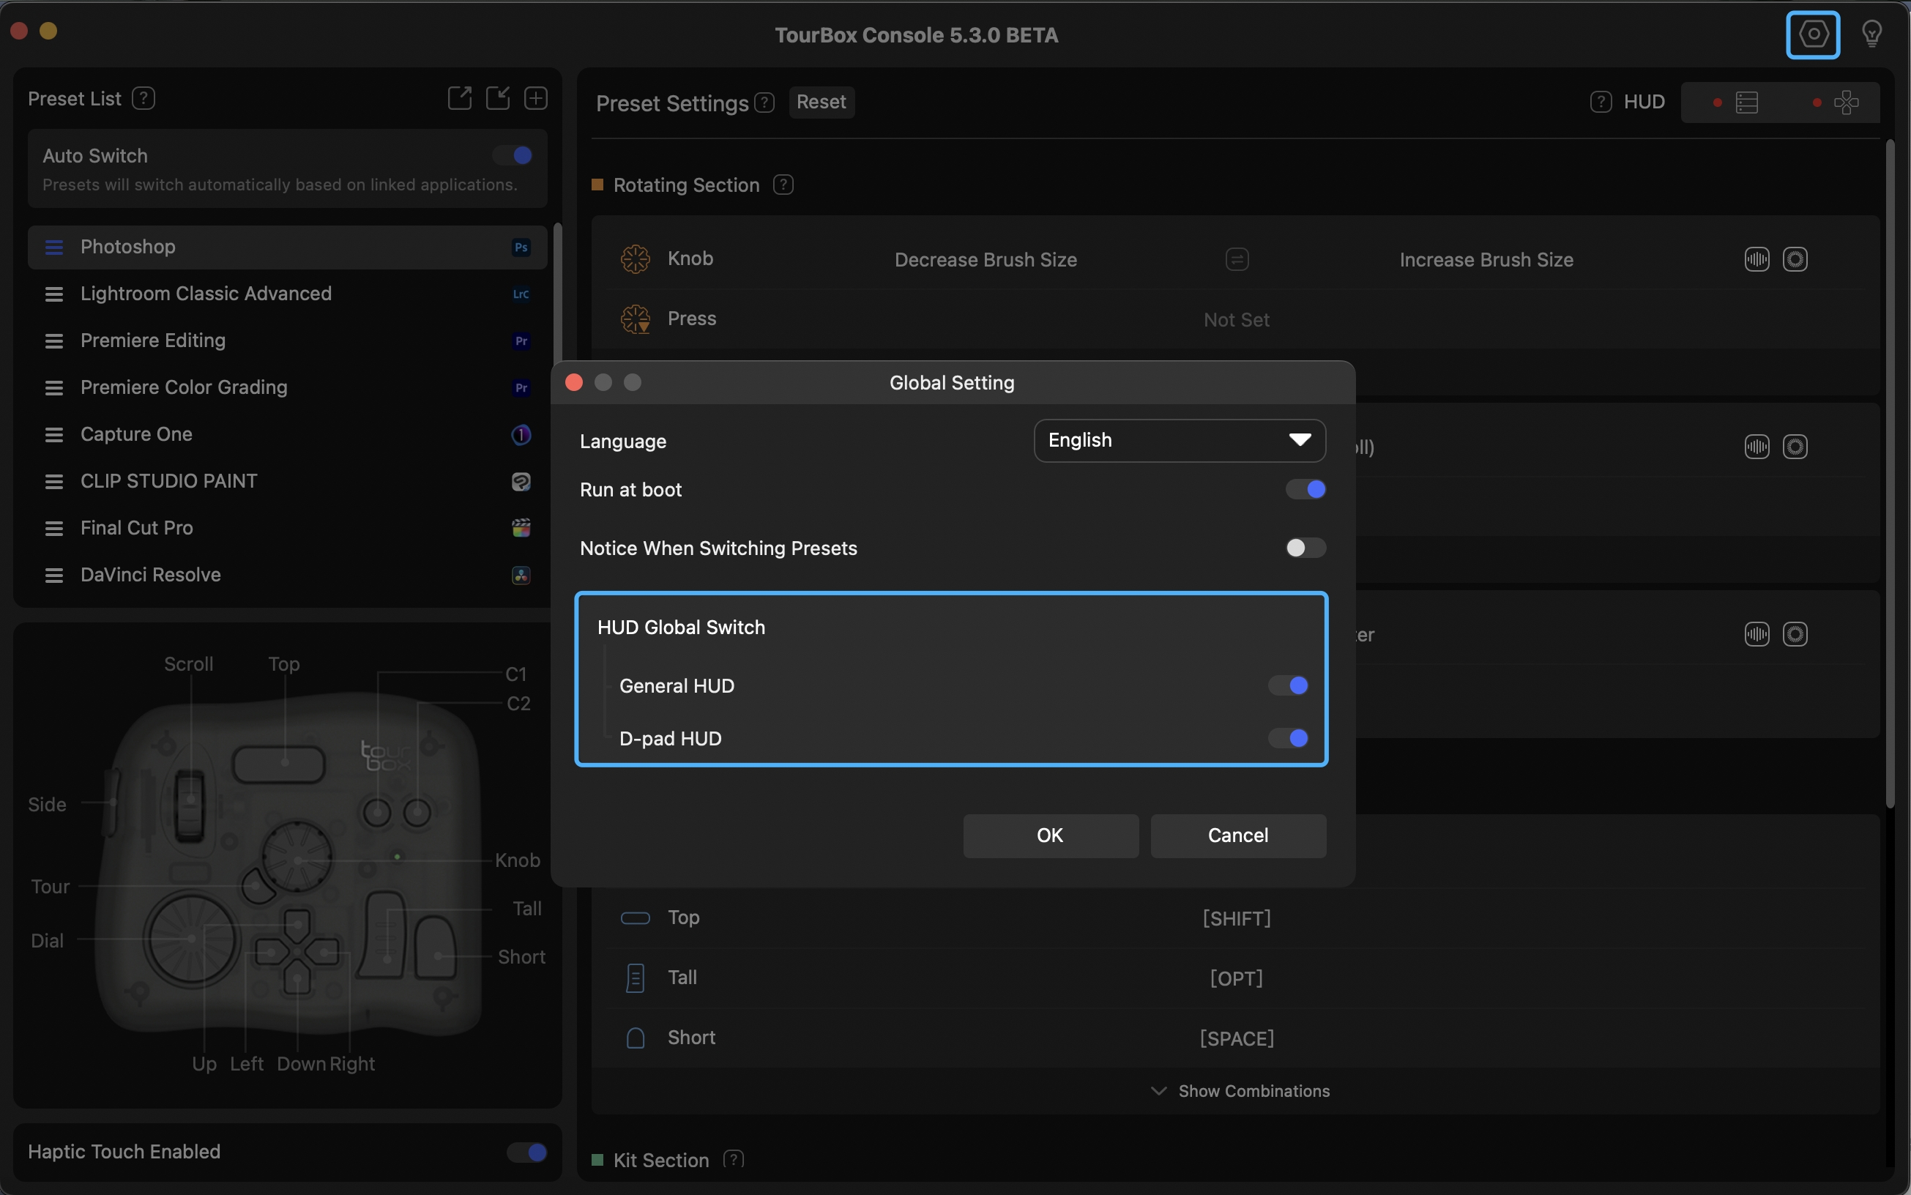
Task: Enable Notice When Switching Presets
Action: click(1305, 548)
